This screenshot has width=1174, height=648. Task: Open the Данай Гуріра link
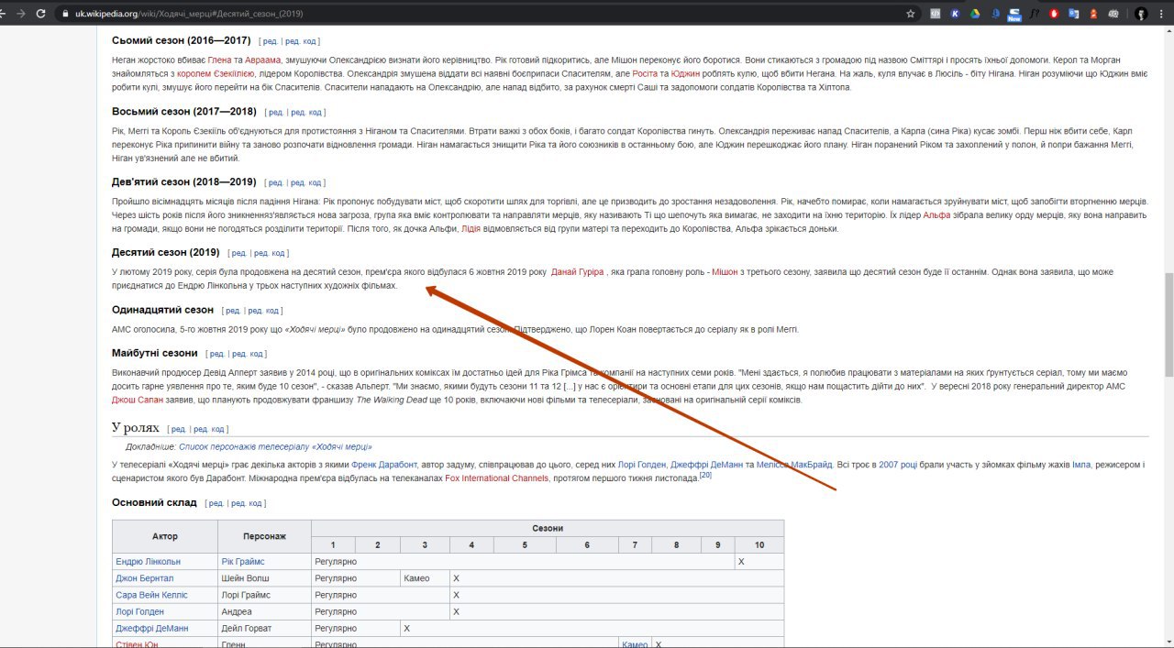click(x=577, y=272)
